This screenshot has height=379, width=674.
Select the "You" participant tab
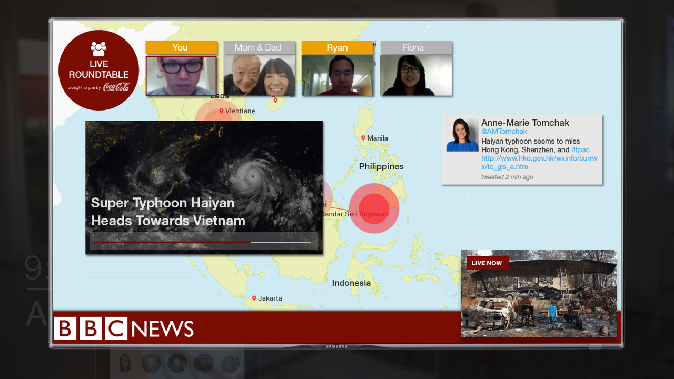181,47
